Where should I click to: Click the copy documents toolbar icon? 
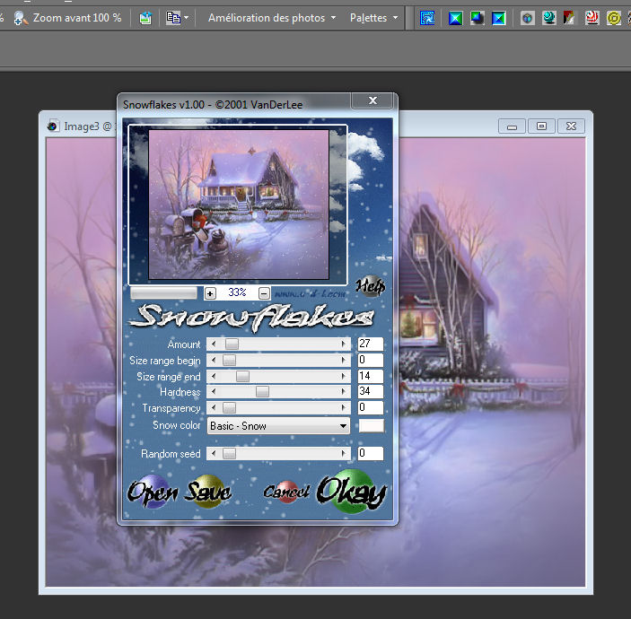[173, 18]
